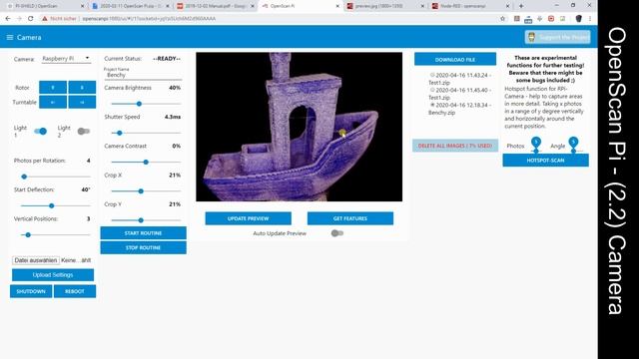Open the hamburger menu beside Camera
The width and height of the screenshot is (639, 359).
click(10, 38)
